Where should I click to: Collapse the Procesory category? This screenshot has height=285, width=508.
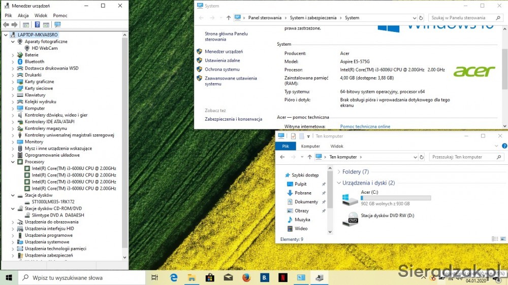point(13,162)
